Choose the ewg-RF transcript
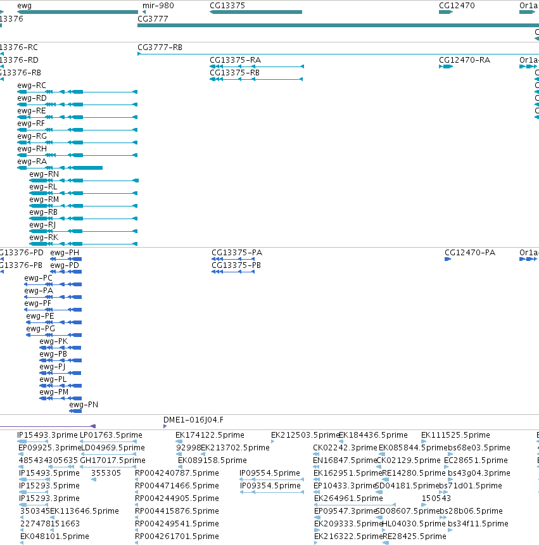Screen dimensions: 539x546 [77, 130]
